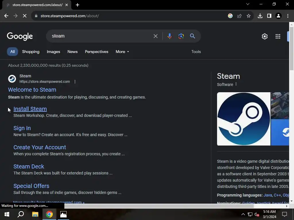
Task: Open the large Steam logo image
Action: pos(243,119)
